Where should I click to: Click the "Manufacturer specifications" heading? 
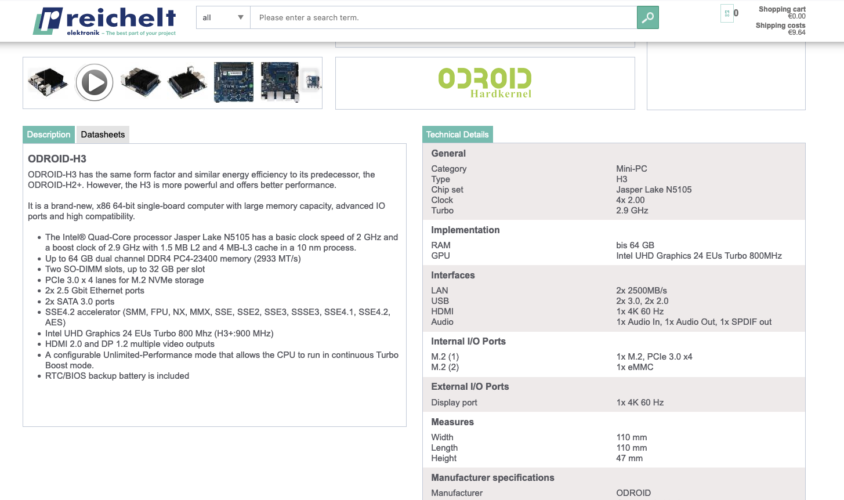[x=492, y=478]
